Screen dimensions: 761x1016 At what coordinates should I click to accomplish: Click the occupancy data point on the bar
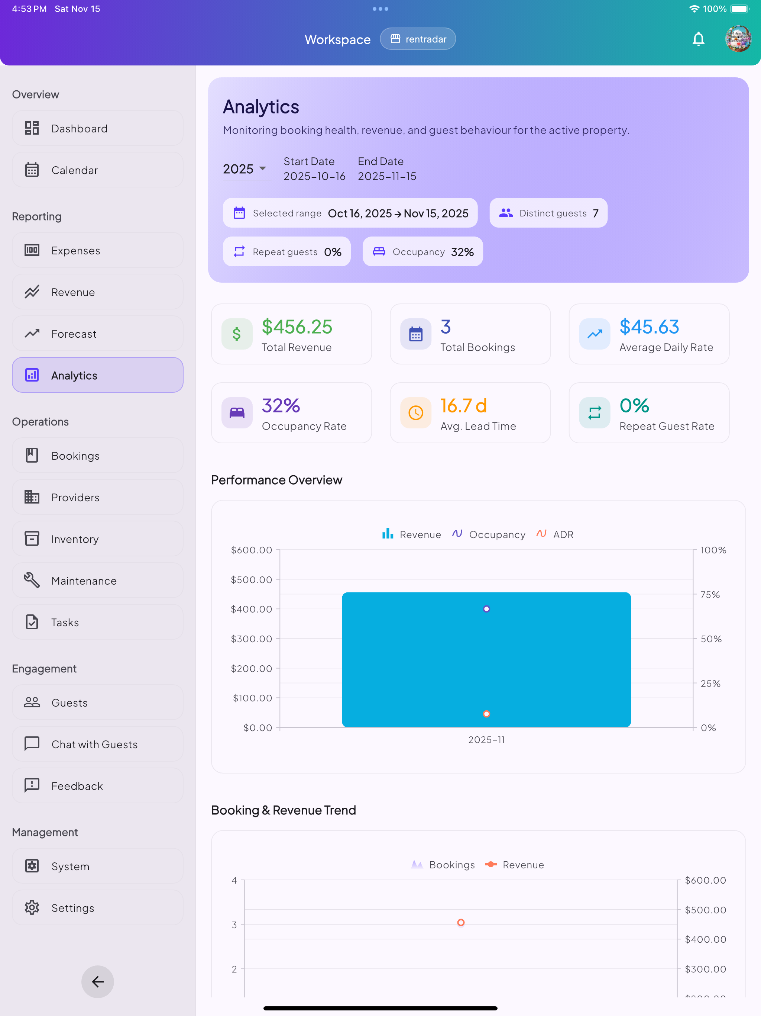(486, 608)
